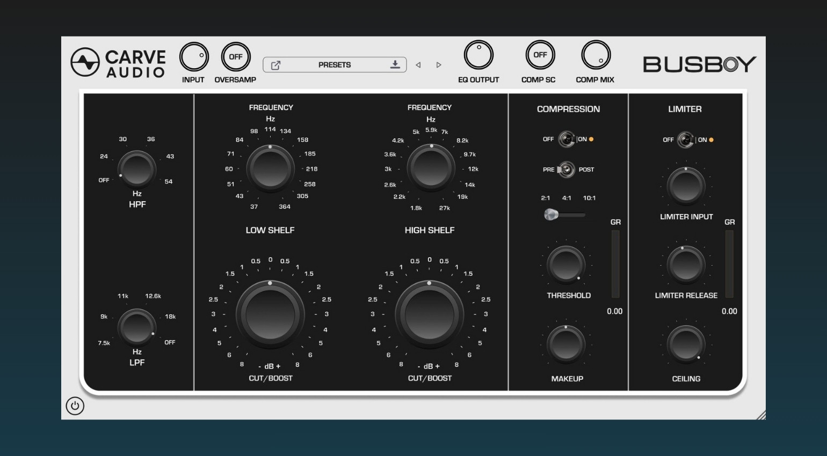
Task: Click the INPUT knob
Action: 194,56
